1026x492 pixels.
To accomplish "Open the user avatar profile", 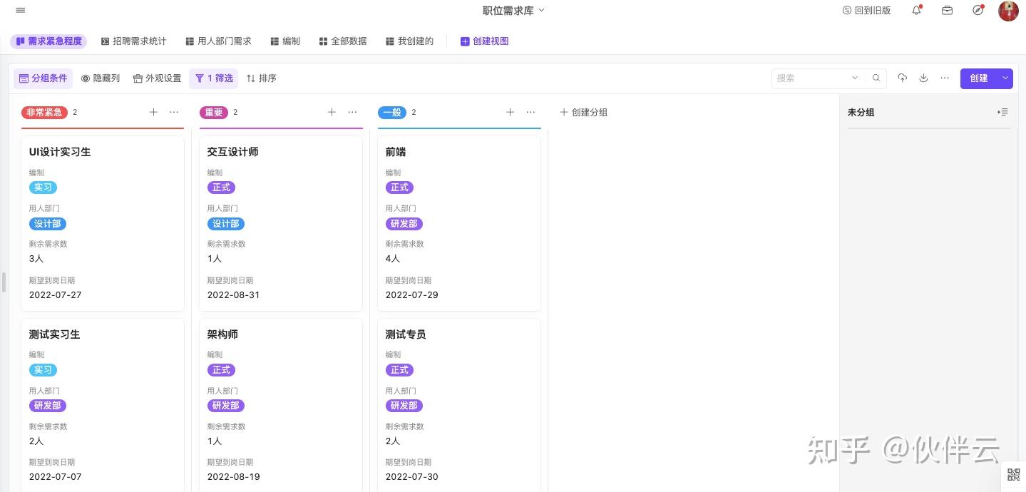I will point(1008,11).
